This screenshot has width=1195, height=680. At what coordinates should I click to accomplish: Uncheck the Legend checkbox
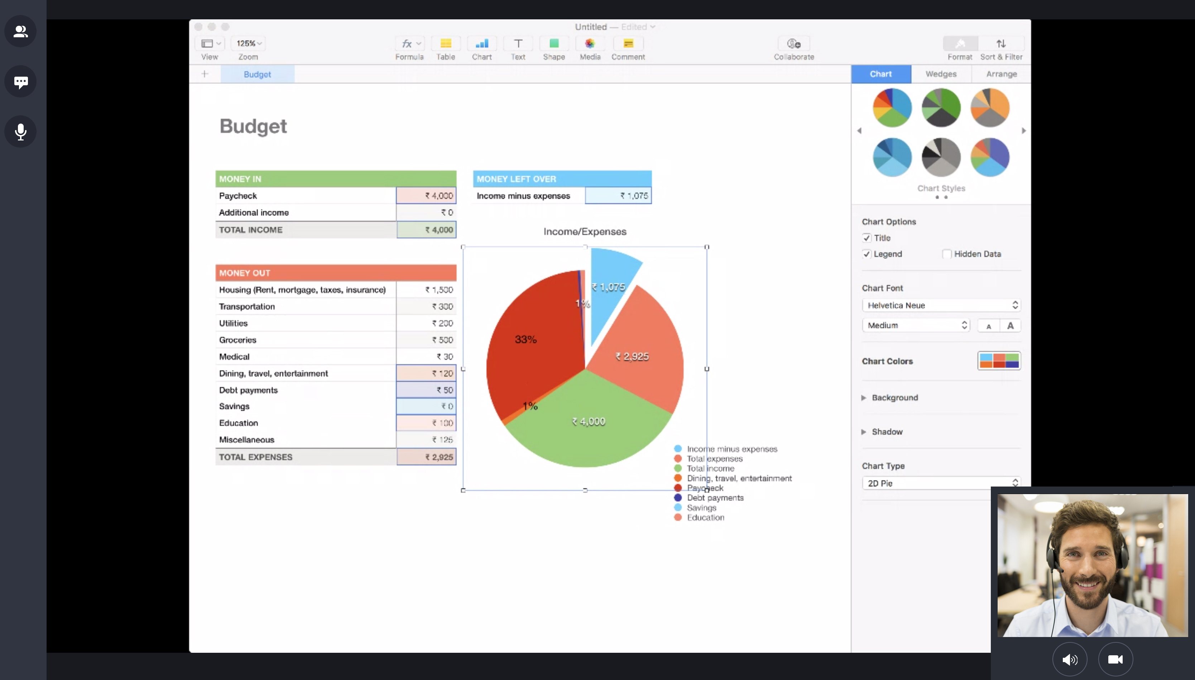coord(867,254)
